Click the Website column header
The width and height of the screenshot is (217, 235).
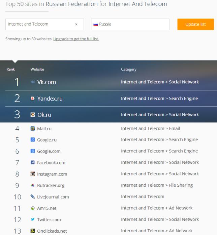[37, 69]
